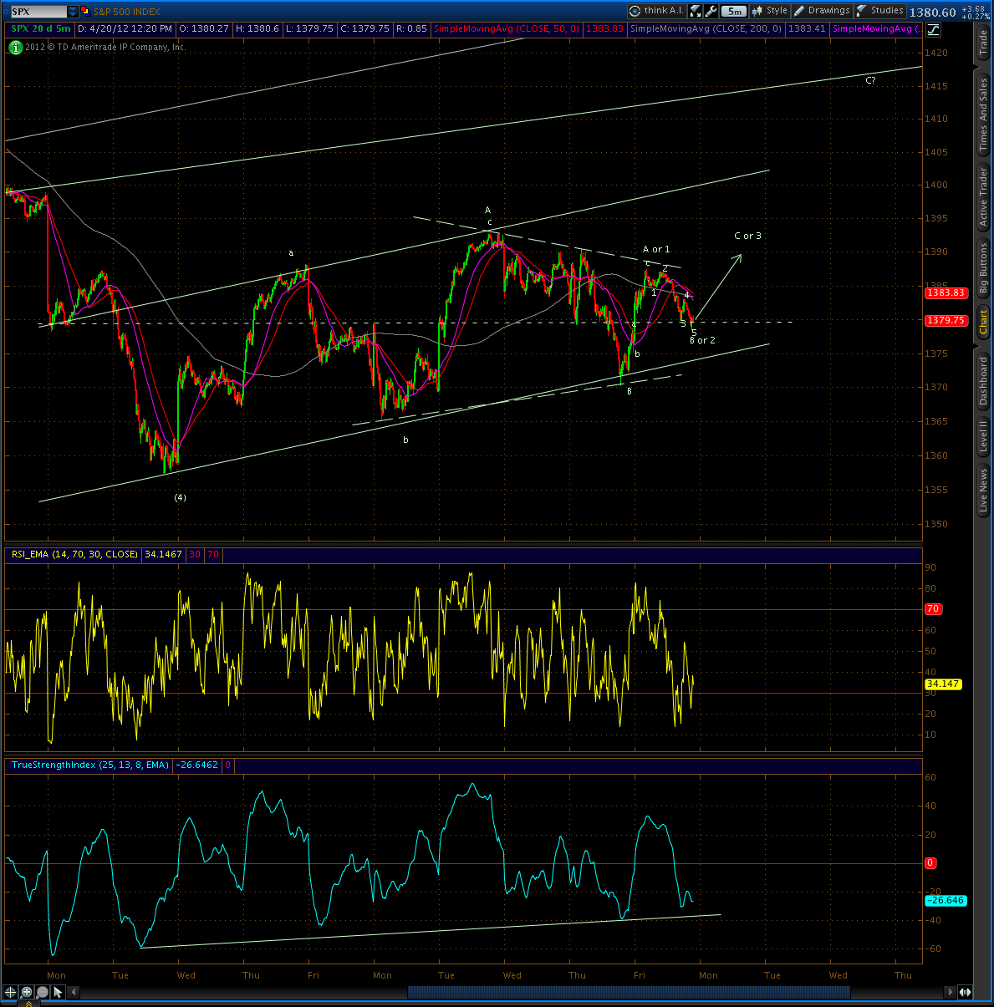This screenshot has height=1007, width=994.
Task: Click the symbol input field showing SPX
Action: (x=38, y=12)
